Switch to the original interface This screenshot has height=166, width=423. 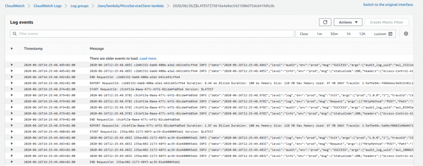pos(388,5)
